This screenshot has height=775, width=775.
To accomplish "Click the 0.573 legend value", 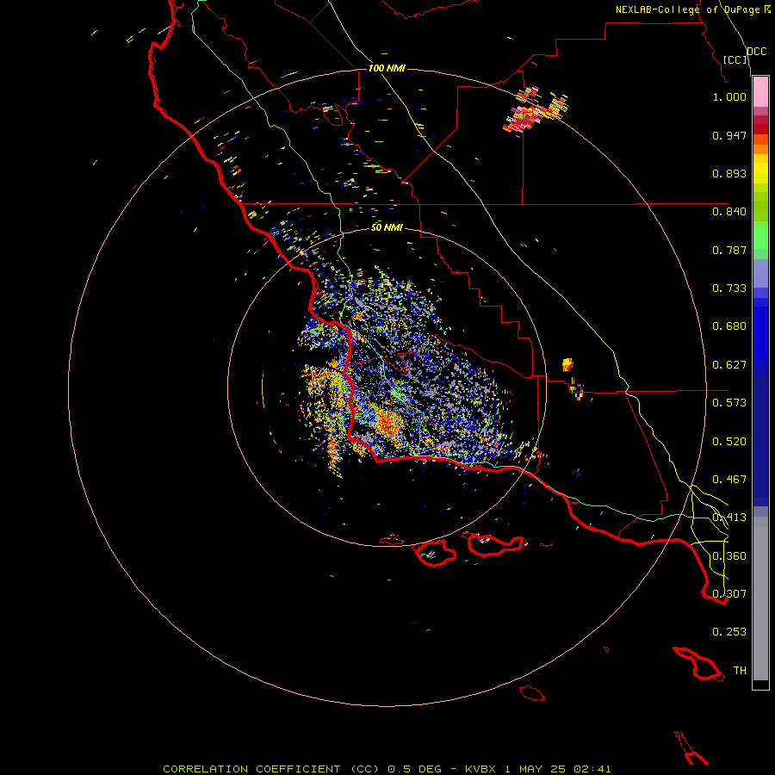I will pyautogui.click(x=729, y=403).
